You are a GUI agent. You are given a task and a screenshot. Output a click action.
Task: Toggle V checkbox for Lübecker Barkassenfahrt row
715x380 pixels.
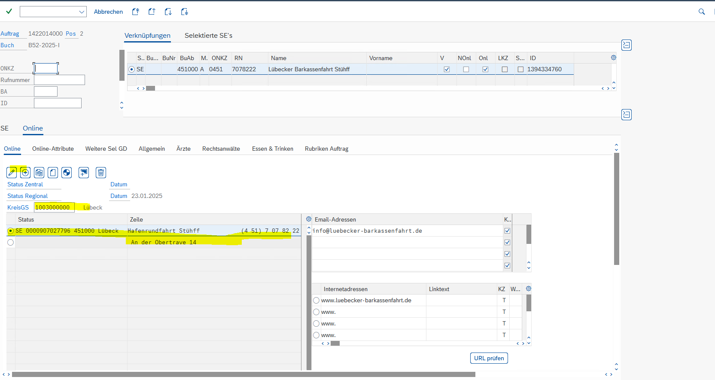[x=447, y=69]
